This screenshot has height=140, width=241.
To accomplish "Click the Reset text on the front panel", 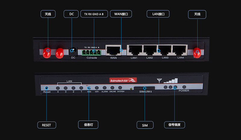I will (x=47, y=92).
